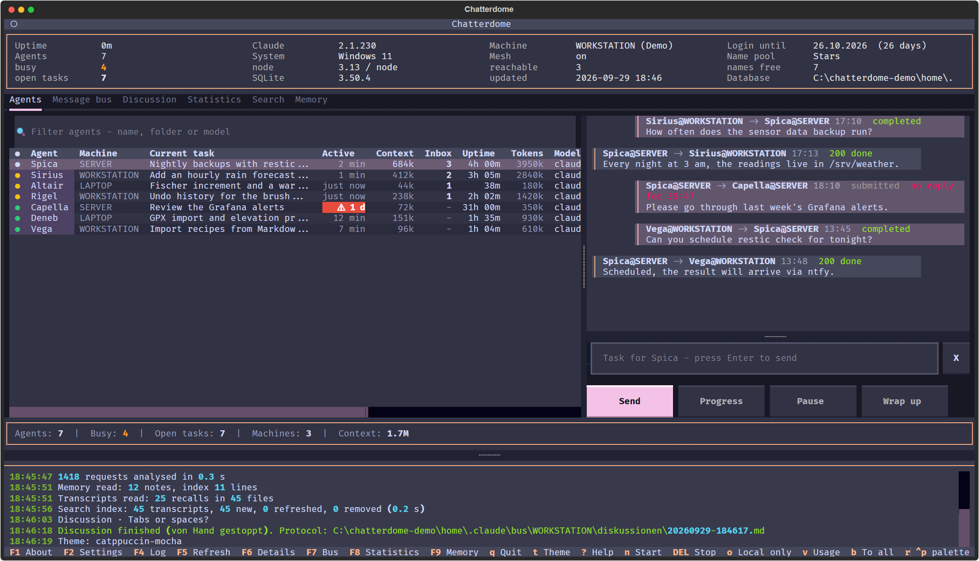
Task: Sort by the Current task column header
Action: point(182,154)
